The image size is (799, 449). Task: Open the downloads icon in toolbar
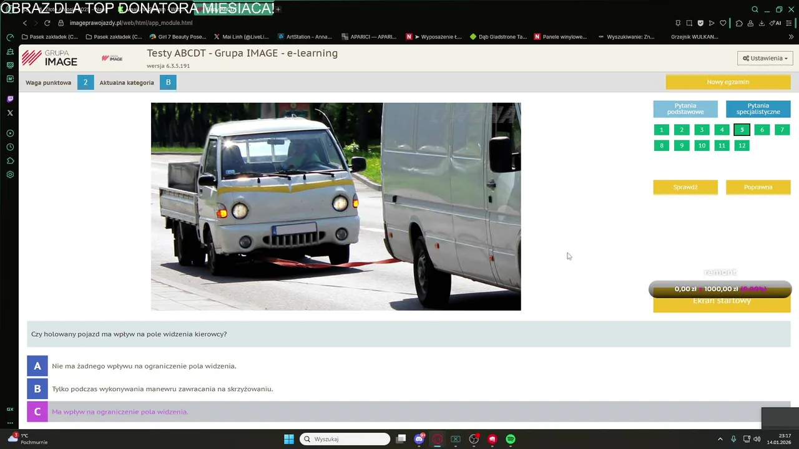pos(762,23)
